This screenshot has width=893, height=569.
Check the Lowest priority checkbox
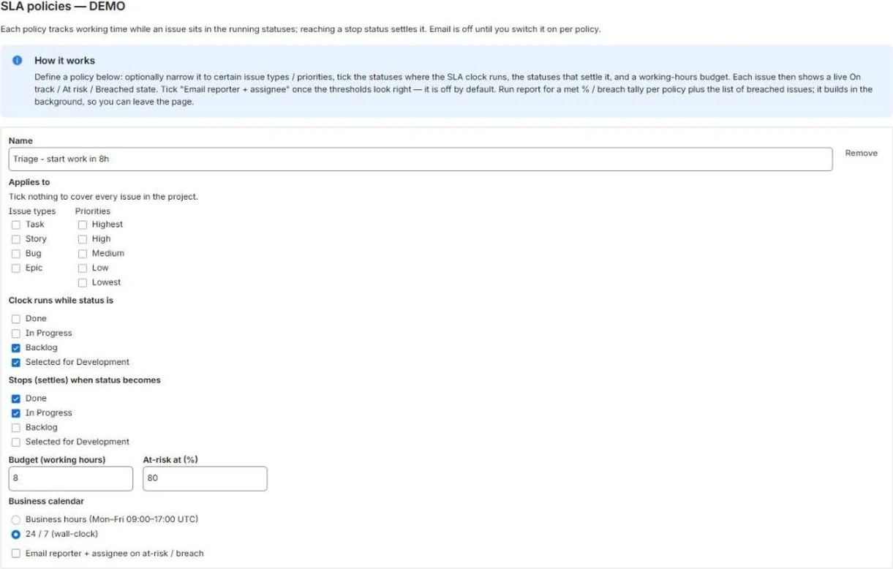(x=83, y=282)
